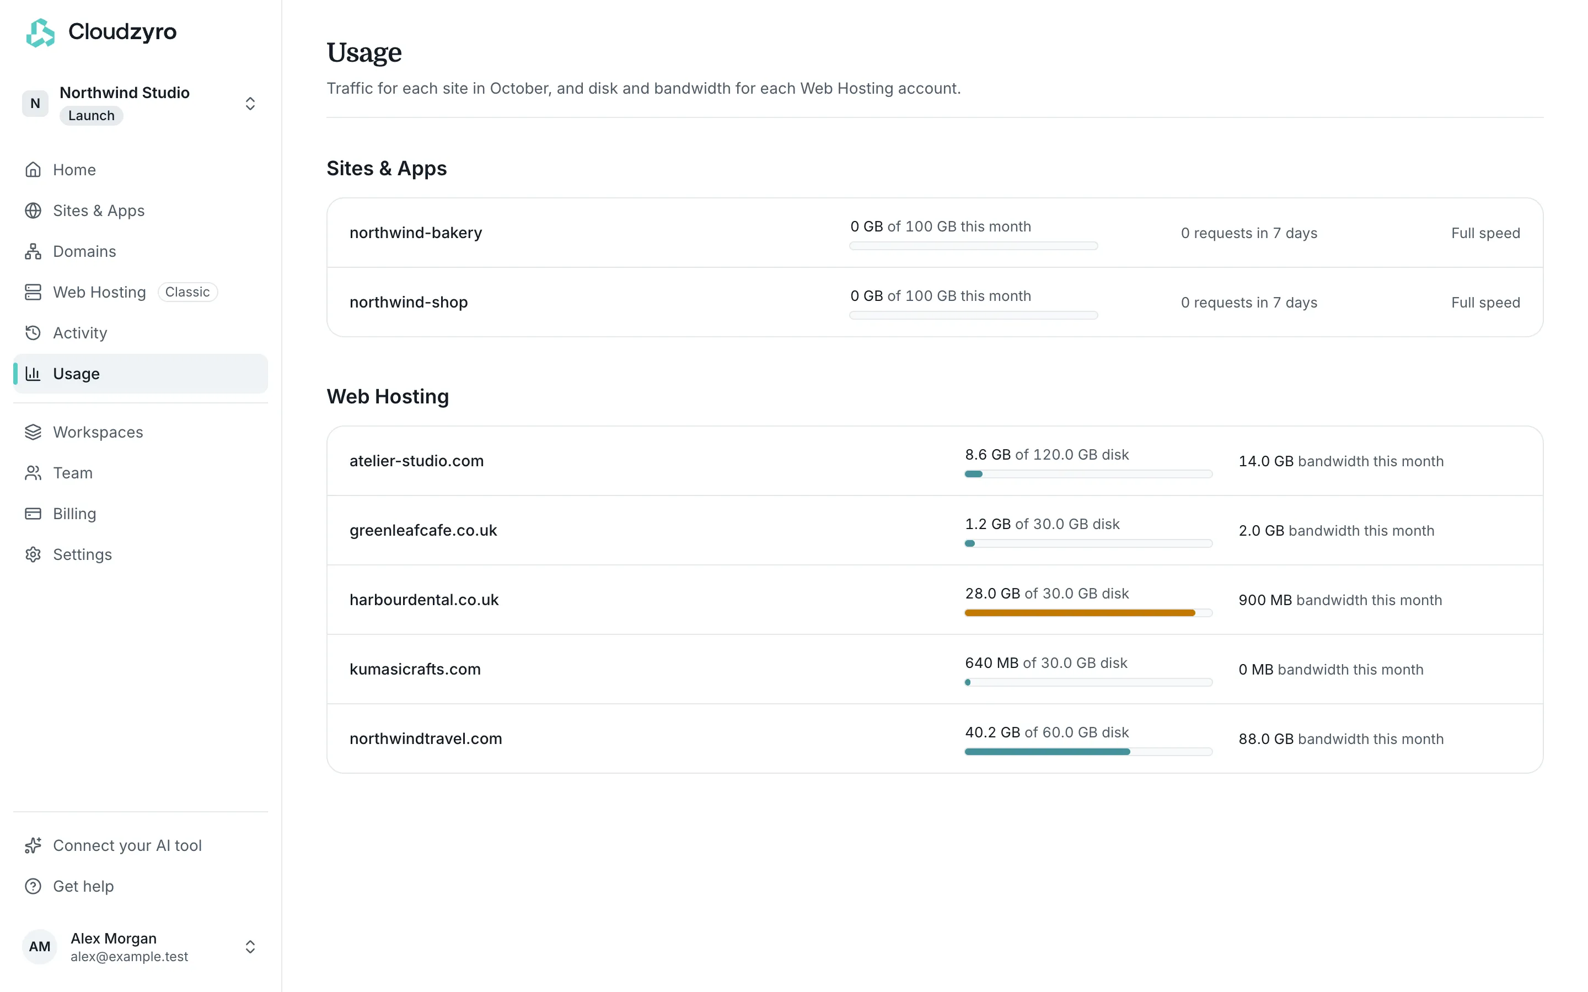Open kumasicrafts.com hosting account
The image size is (1588, 992).
935,669
